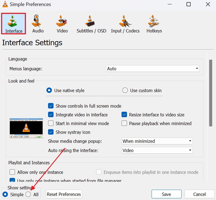Select the Simple show settings radio
216x200 pixels.
click(x=5, y=194)
